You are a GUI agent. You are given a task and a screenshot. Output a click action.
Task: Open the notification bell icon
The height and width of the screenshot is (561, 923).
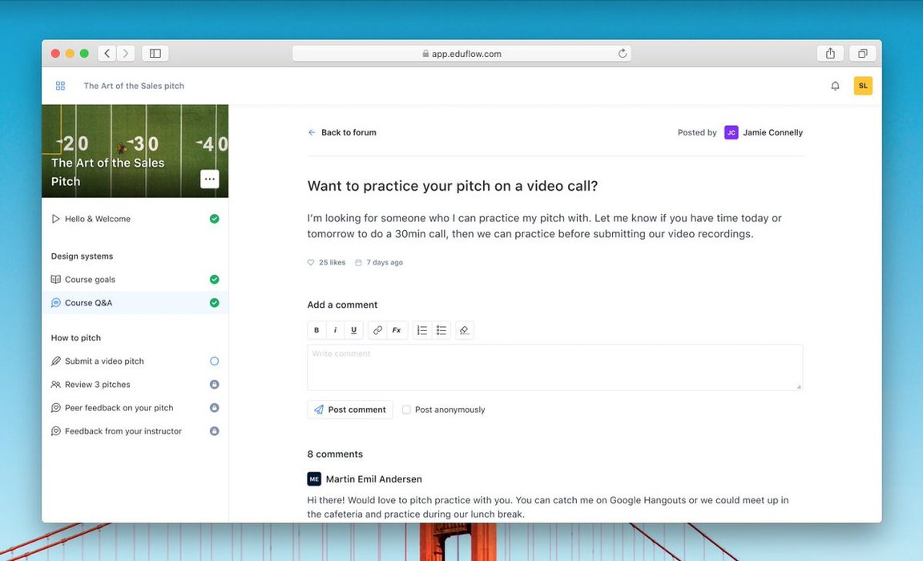coord(835,85)
